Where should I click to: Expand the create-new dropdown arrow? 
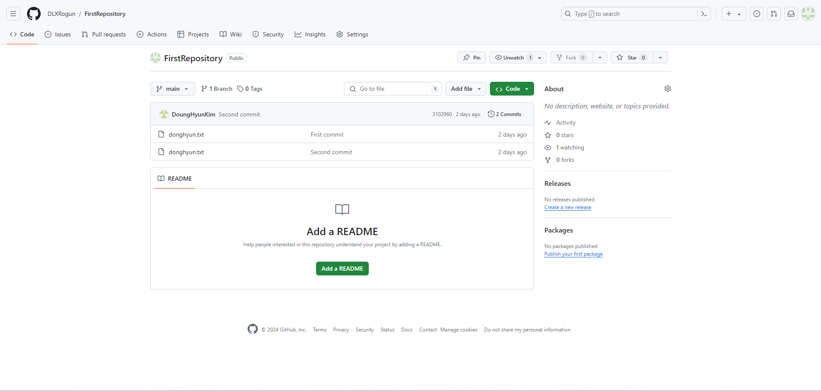click(x=739, y=14)
